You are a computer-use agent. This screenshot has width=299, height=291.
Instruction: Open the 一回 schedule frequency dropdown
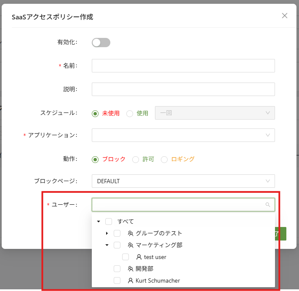(x=215, y=113)
